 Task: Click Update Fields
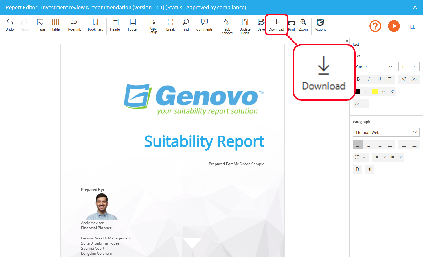(245, 27)
